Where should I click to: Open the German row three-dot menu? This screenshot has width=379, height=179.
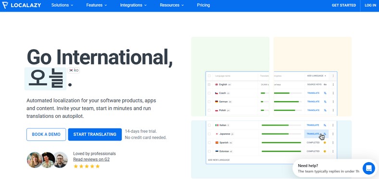pos(333,102)
